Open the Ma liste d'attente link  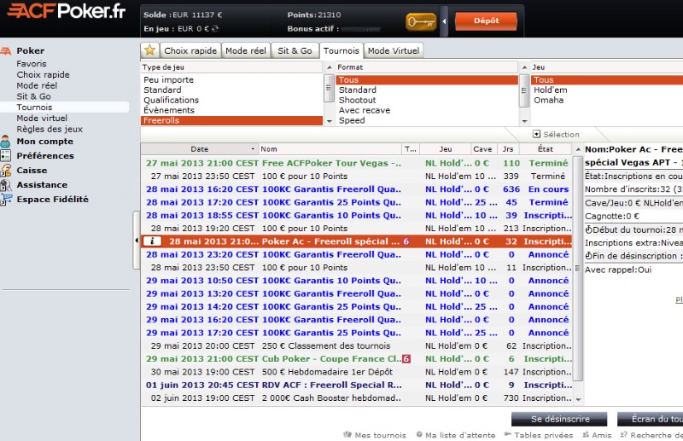coord(460,435)
